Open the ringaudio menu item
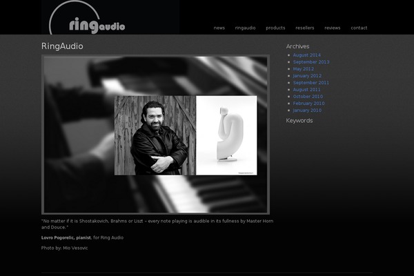414x276 pixels. (245, 28)
